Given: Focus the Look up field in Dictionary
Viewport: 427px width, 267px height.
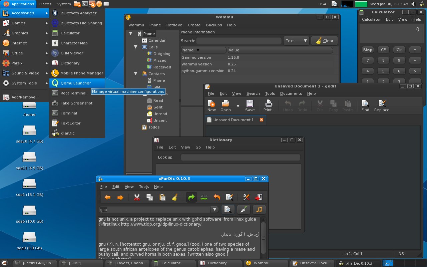Looking at the screenshot, I should (241, 157).
